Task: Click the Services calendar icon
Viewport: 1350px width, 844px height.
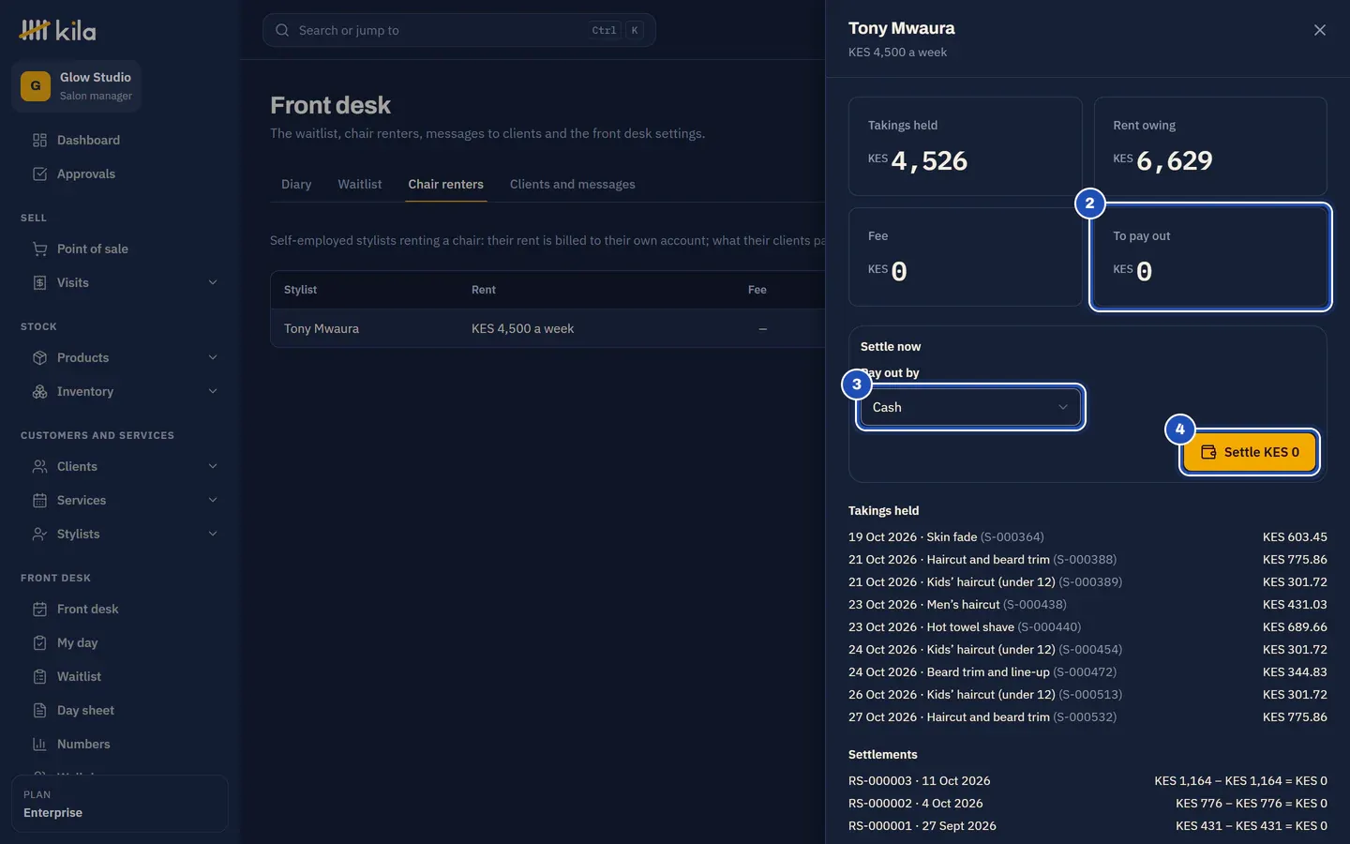Action: [x=39, y=501]
